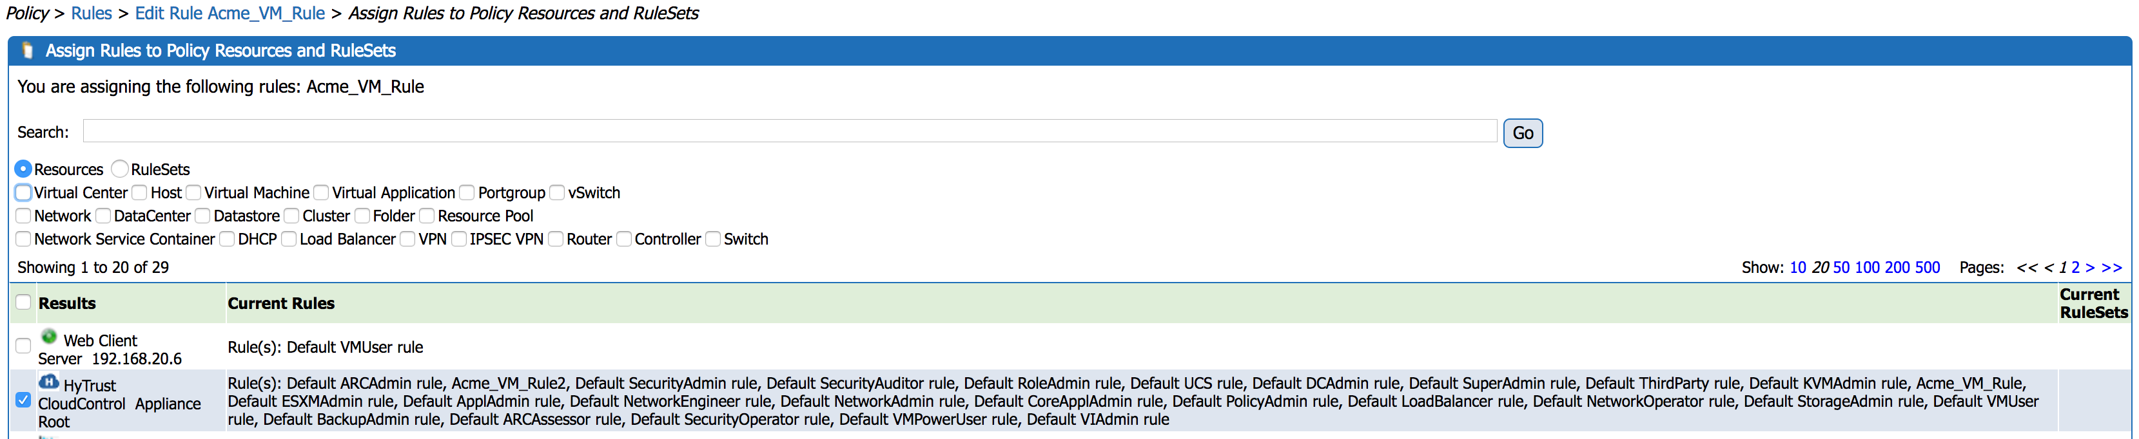Click the panel header icon beside Assign Rules title
Viewport: 2139px width, 439px height.
coord(28,51)
